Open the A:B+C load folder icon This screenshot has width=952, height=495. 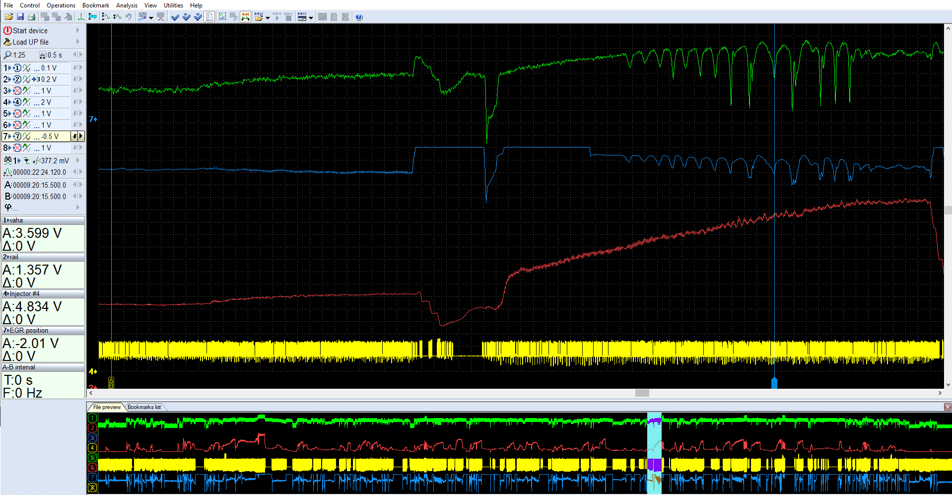click(x=259, y=17)
